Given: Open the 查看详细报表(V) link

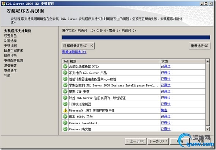Looking at the screenshot, I should [x=74, y=52].
